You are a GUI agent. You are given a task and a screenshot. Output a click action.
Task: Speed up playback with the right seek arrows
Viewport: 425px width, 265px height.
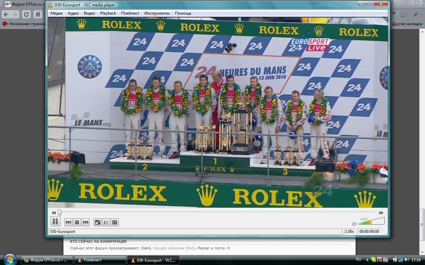381,213
